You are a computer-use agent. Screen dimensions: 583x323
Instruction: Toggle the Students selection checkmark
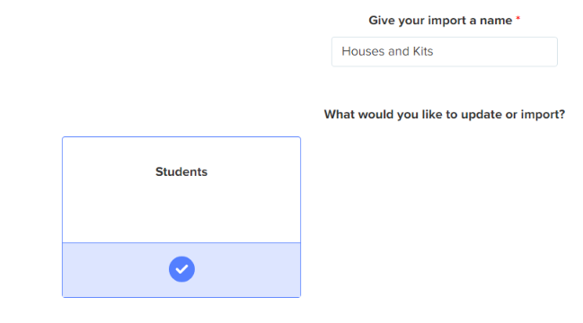(x=181, y=269)
